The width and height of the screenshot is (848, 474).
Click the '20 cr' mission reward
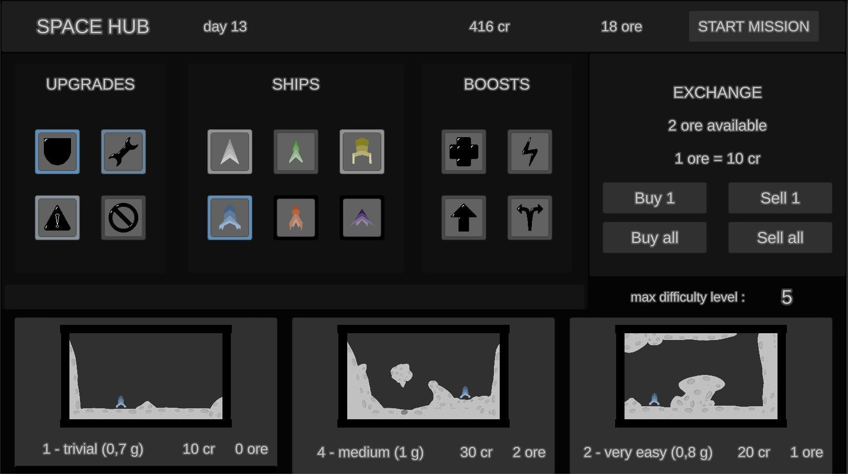753,453
